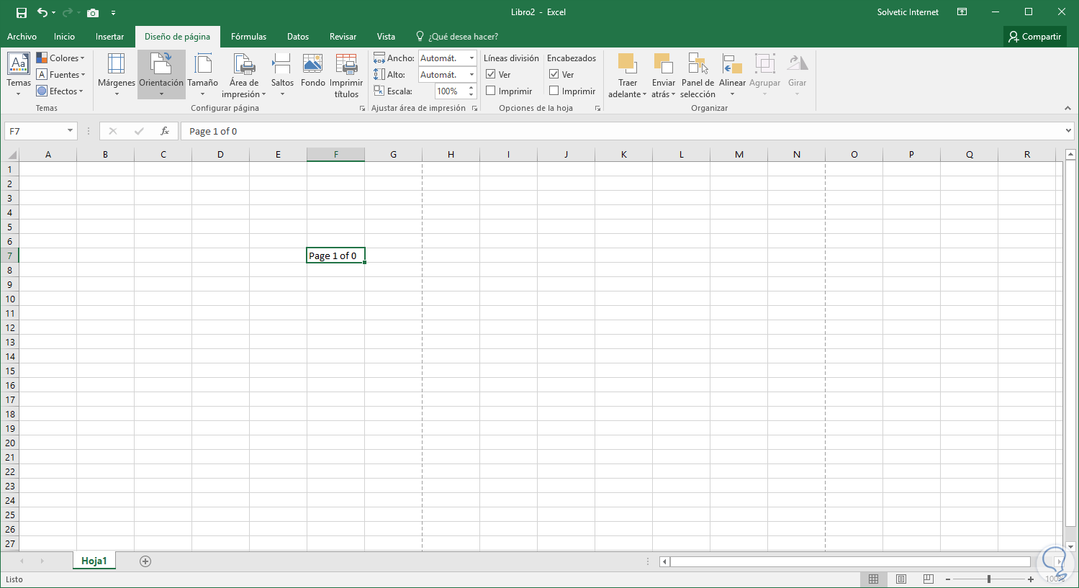Viewport: 1079px width, 588px height.
Task: Collapse the ribbon
Action: point(1067,108)
